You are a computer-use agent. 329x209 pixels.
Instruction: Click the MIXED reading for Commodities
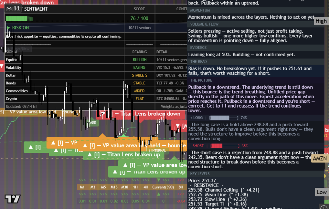139,91
